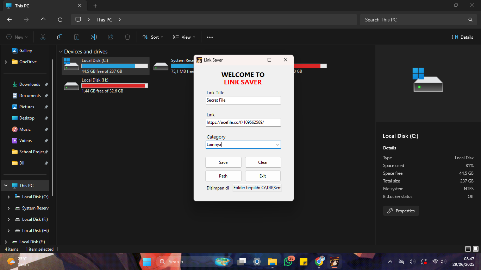Open WhatsApp from the taskbar
The height and width of the screenshot is (270, 481).
click(x=288, y=262)
